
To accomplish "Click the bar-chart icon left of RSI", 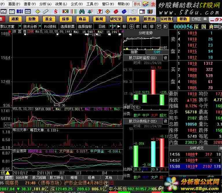I will pos(12,12).
